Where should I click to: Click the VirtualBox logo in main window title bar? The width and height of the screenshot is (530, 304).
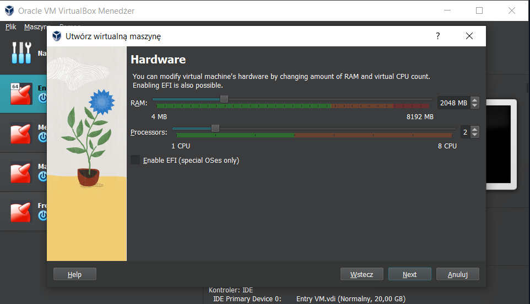point(9,10)
